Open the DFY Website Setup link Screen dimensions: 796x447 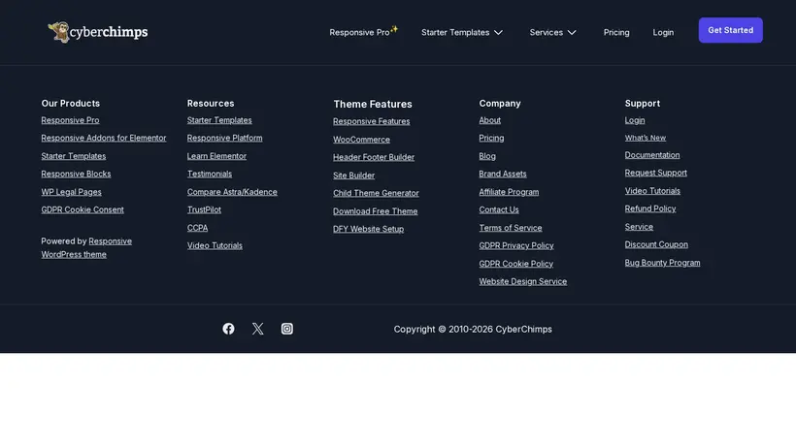pyautogui.click(x=369, y=229)
